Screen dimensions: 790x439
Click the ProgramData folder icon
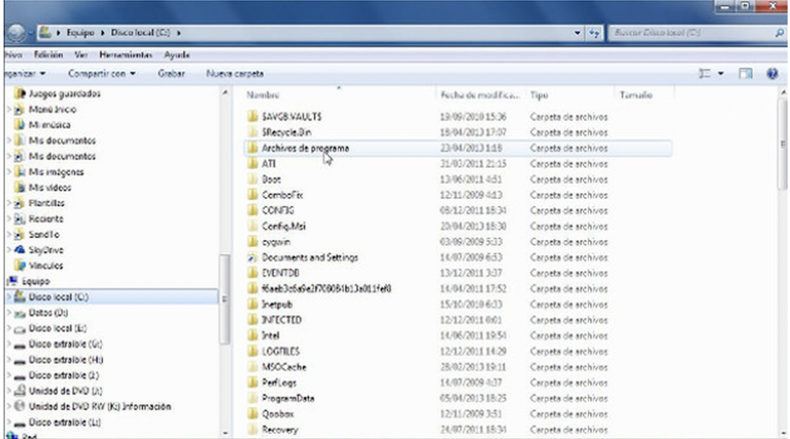[252, 398]
